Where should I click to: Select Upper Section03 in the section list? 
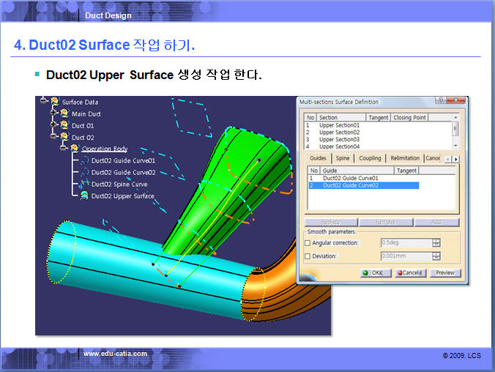pyautogui.click(x=339, y=139)
